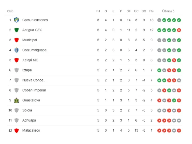Image resolution: width=192 pixels, height=144 pixels.
Task: Click the Cotzumalguapa club crest icon
Action: coord(17,50)
